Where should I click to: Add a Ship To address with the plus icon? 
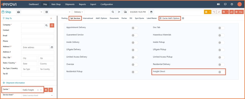[51, 18]
